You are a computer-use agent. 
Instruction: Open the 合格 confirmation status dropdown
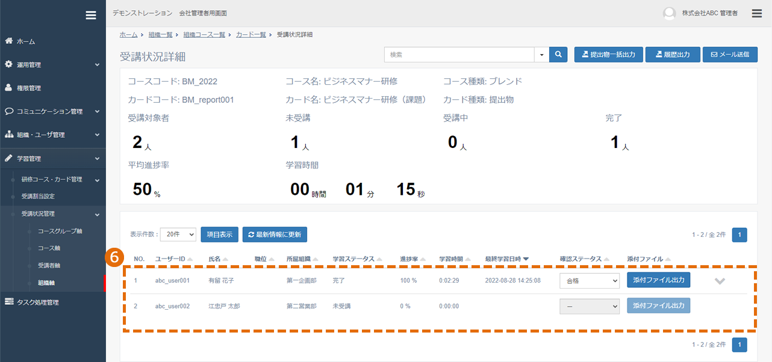pos(589,280)
